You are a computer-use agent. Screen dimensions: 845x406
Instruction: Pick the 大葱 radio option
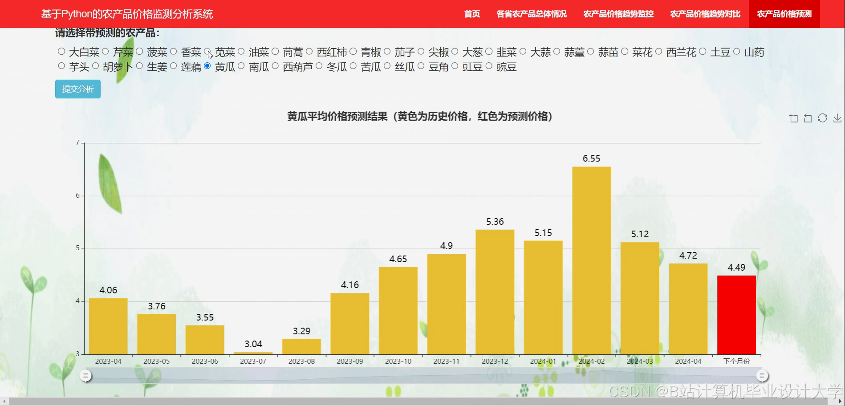tap(455, 52)
